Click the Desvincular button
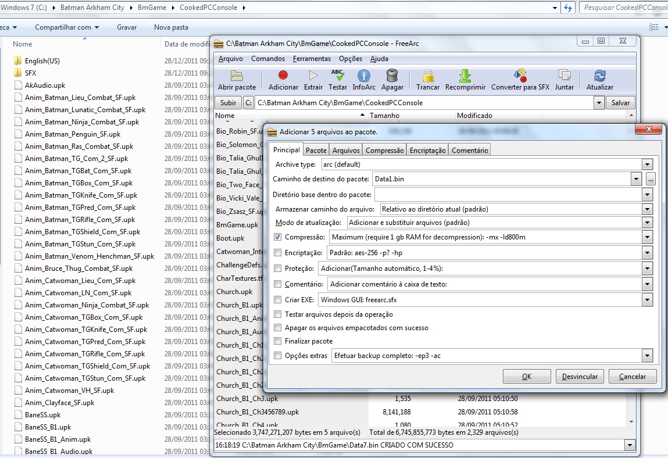The width and height of the screenshot is (668, 458). [x=580, y=377]
